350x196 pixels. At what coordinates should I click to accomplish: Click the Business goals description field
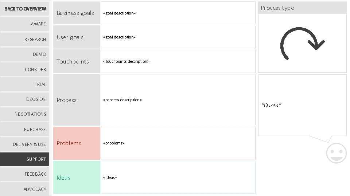178,13
